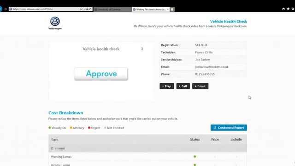Close the video.citnow.com tab

pos(168,9)
